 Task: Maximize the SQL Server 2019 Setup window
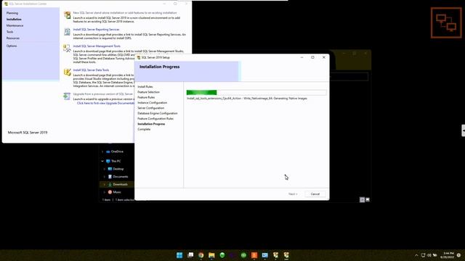(x=312, y=57)
